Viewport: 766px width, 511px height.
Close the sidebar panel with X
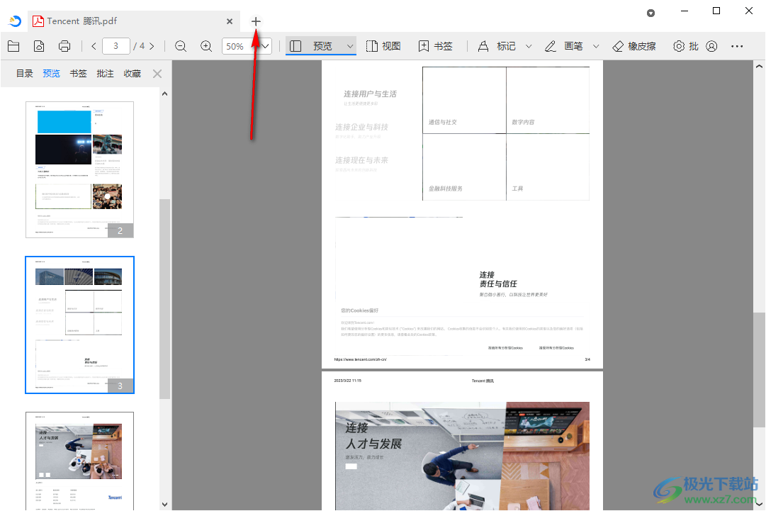[x=157, y=74]
